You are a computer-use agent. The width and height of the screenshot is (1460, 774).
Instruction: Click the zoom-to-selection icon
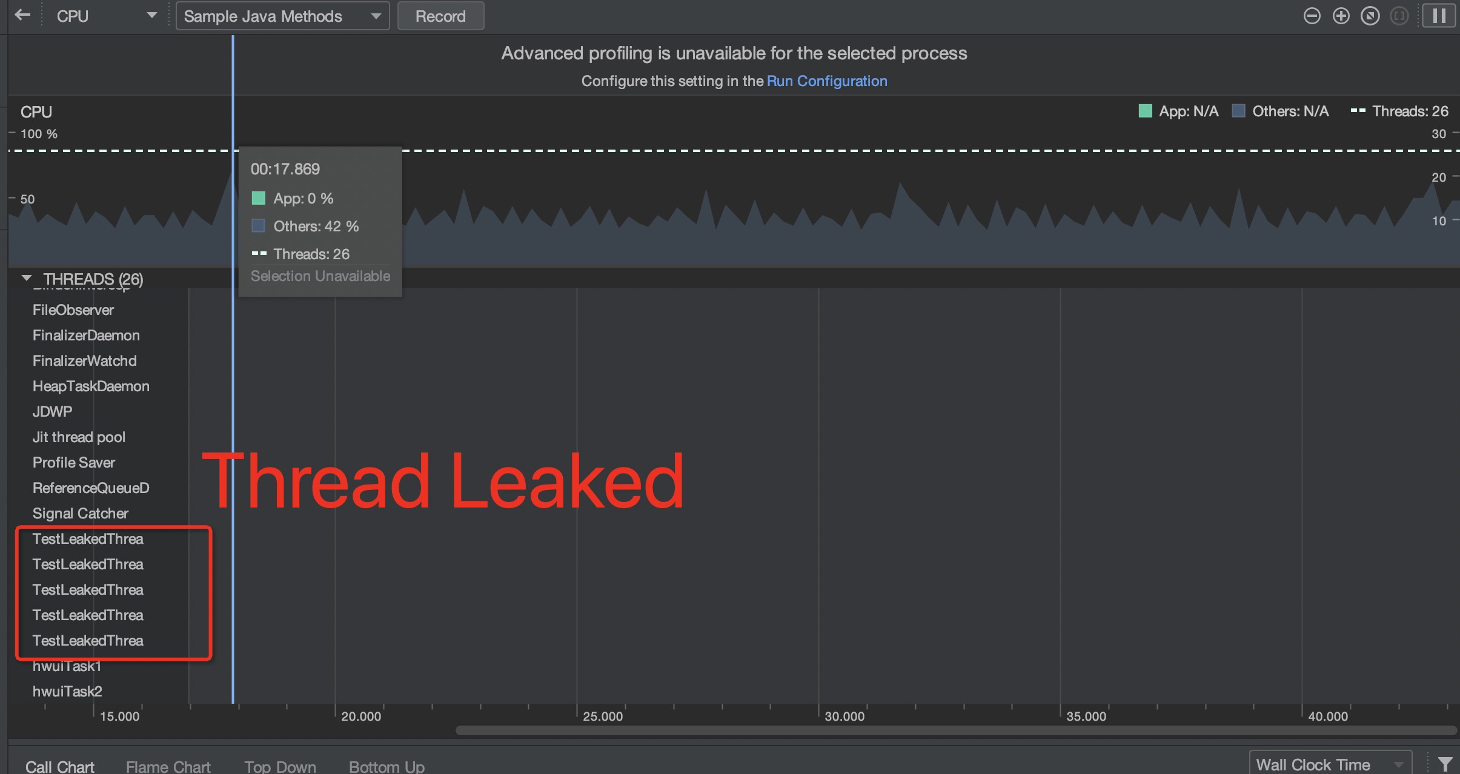click(1399, 16)
